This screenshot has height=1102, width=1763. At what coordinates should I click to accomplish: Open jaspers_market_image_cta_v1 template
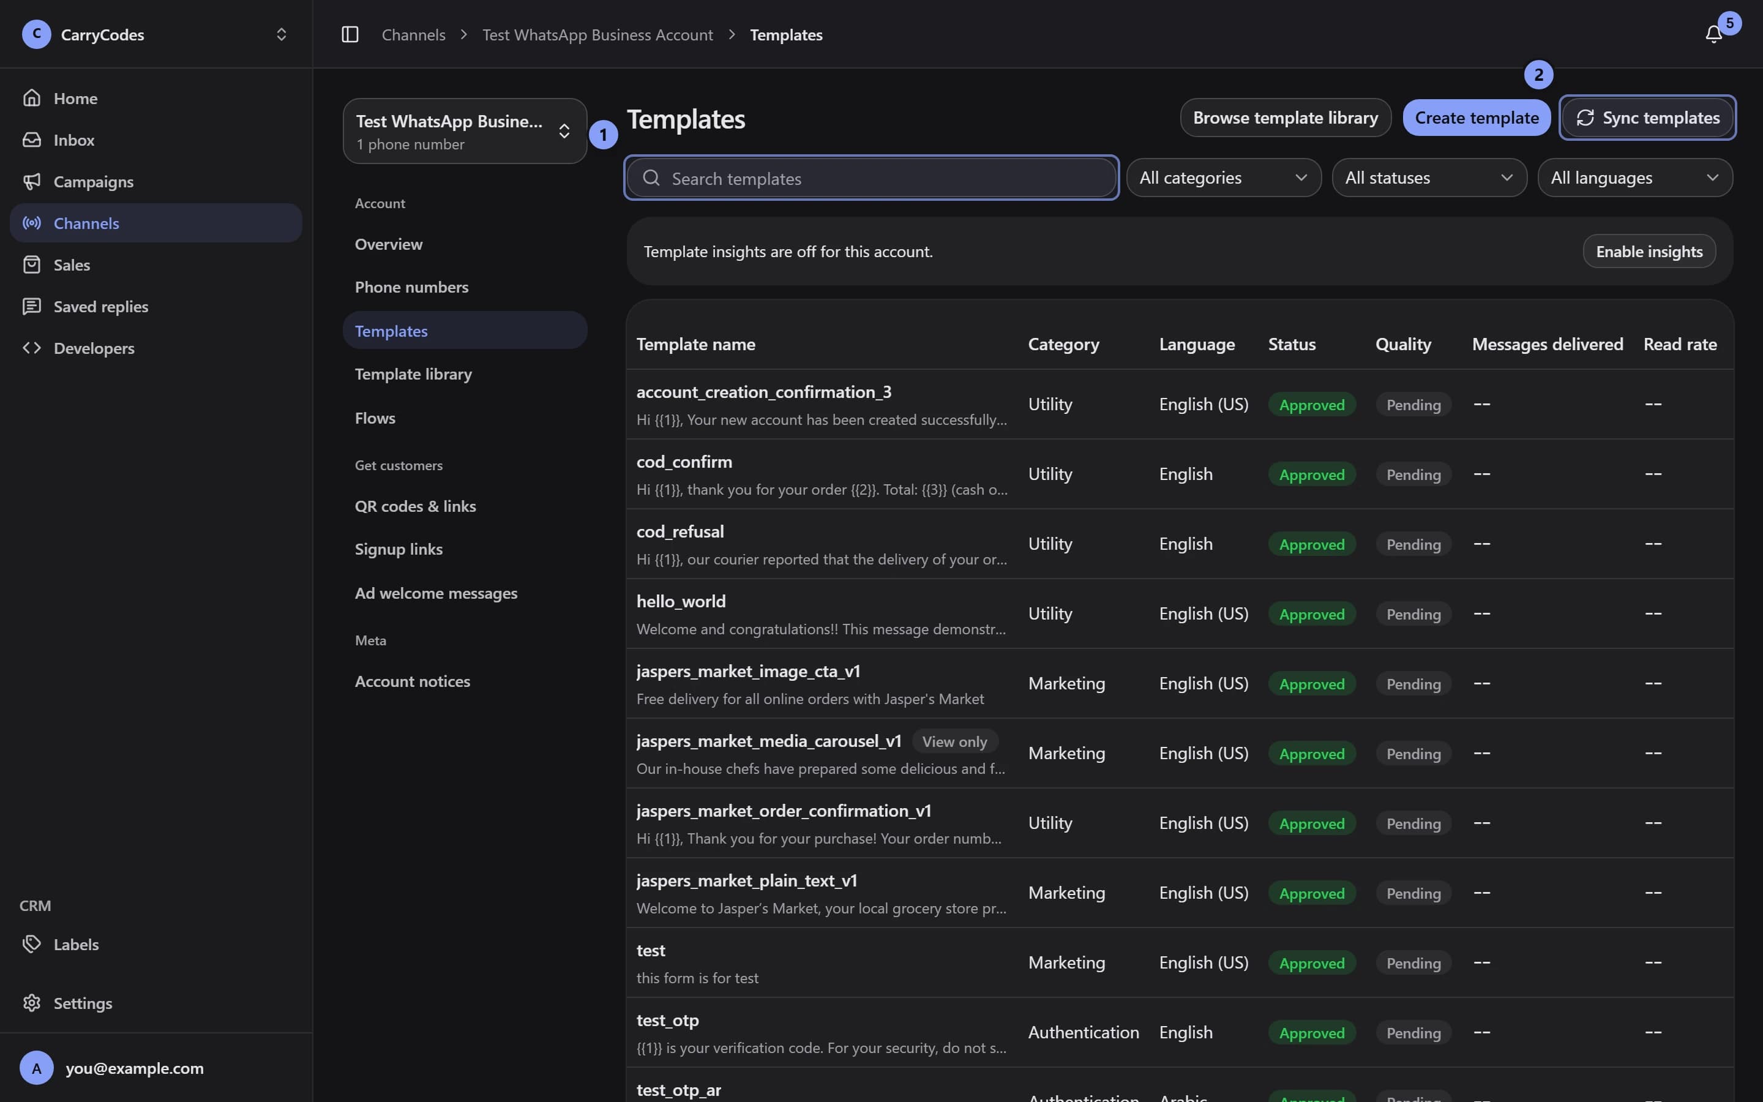[x=1180, y=683]
